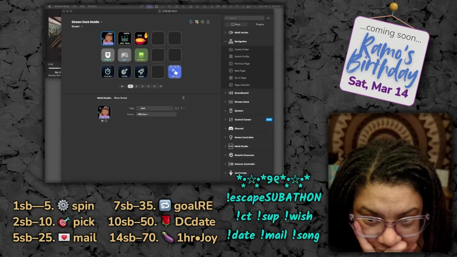Screen dimensions: 457x257
Task: Toggle the action list view icon
Action: (x=268, y=18)
